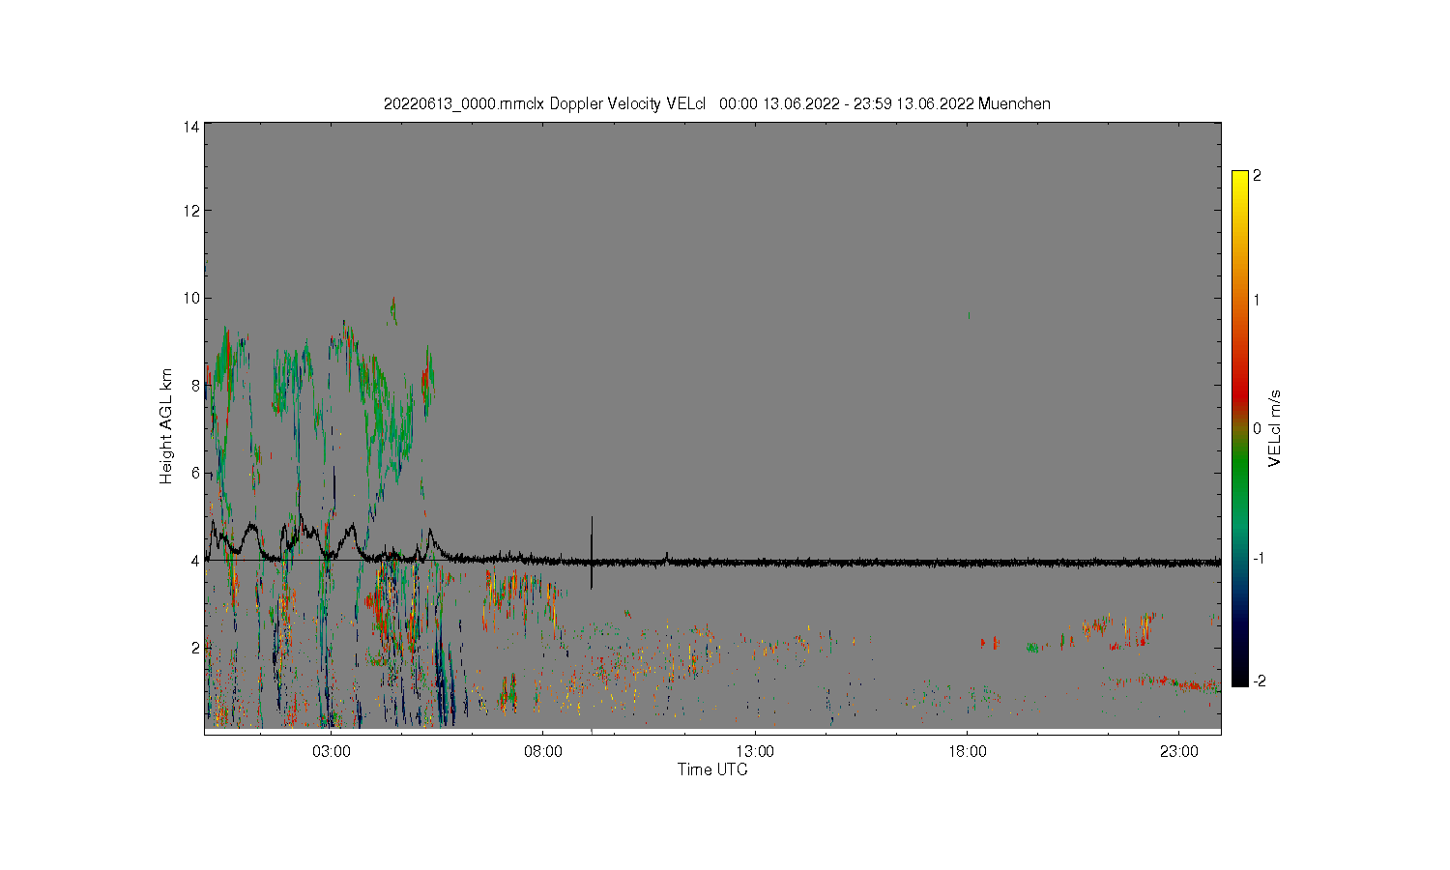This screenshot has width=1450, height=870.
Task: Click the 08:00 time tick label
Action: click(x=543, y=752)
